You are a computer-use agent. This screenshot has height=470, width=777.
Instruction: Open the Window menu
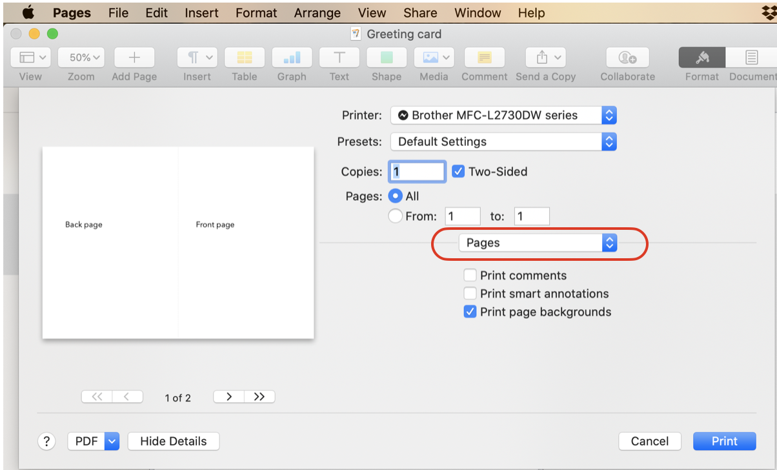478,13
